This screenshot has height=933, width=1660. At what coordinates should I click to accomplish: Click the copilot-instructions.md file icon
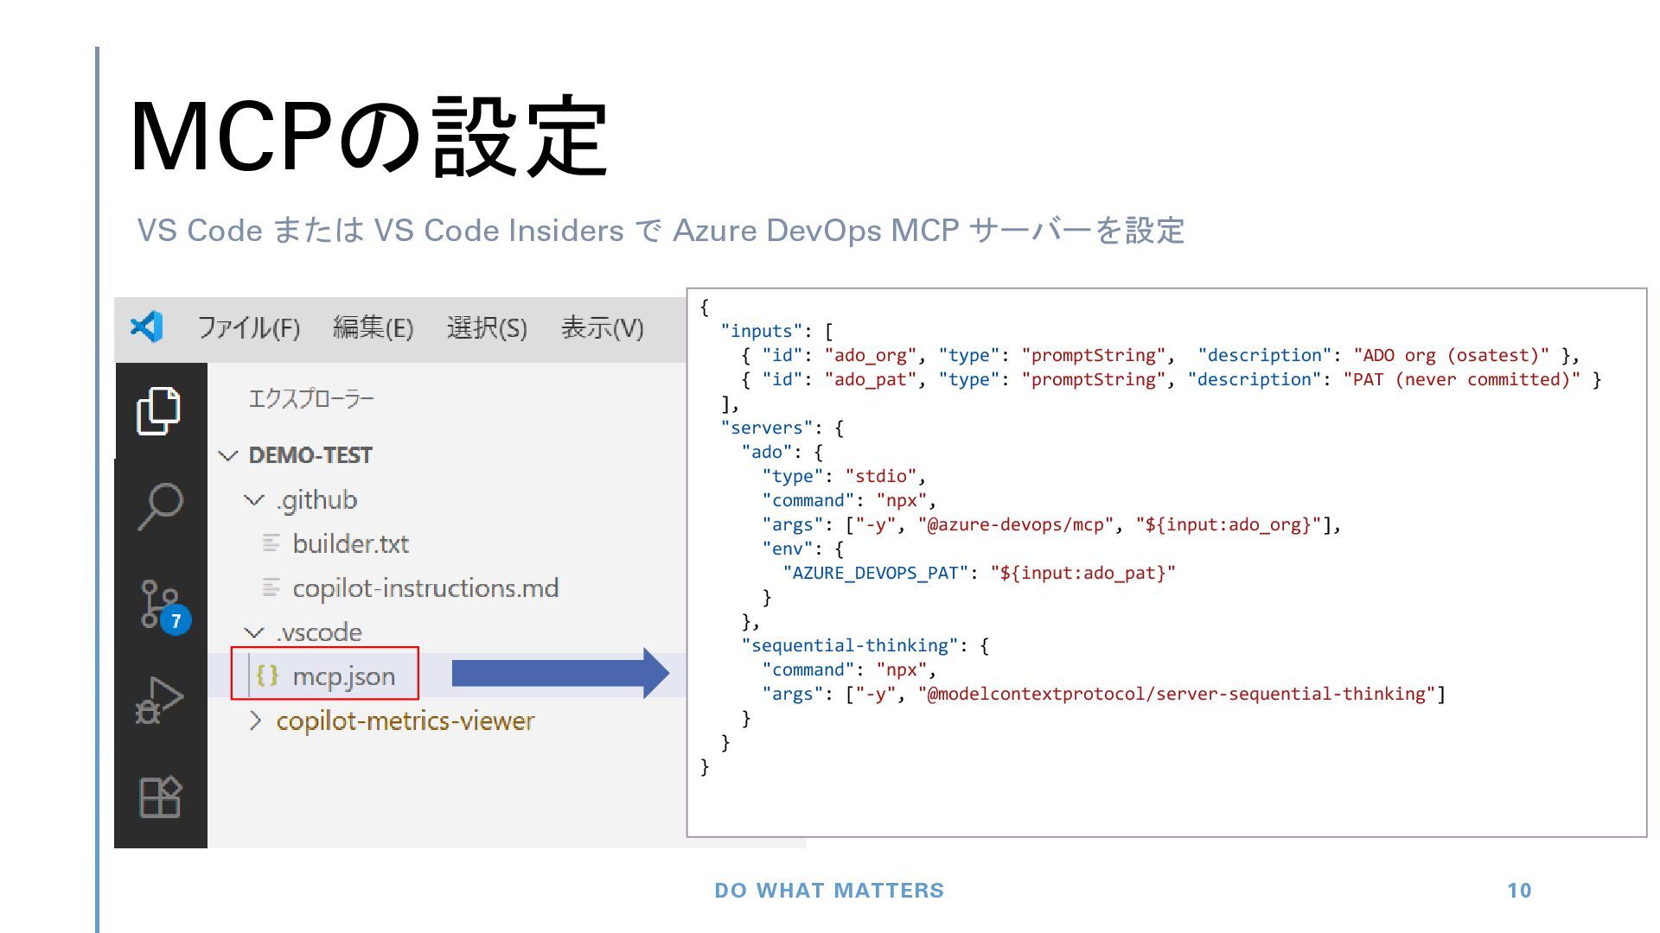click(271, 587)
